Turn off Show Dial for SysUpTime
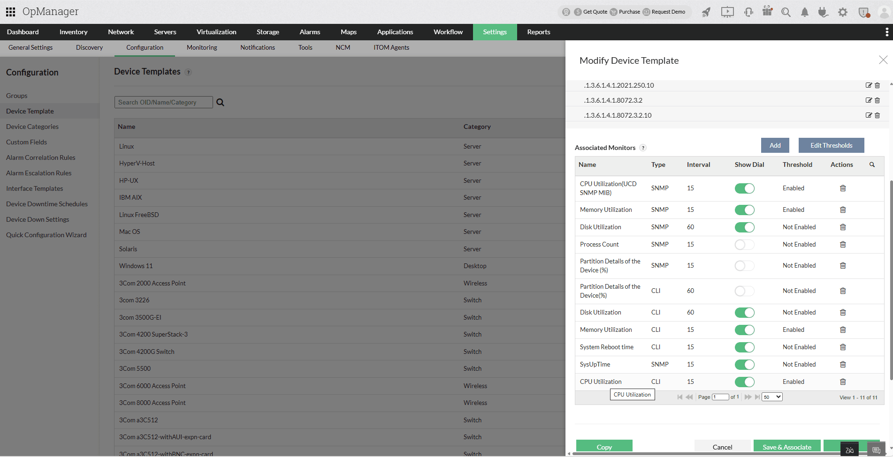 pyautogui.click(x=744, y=364)
